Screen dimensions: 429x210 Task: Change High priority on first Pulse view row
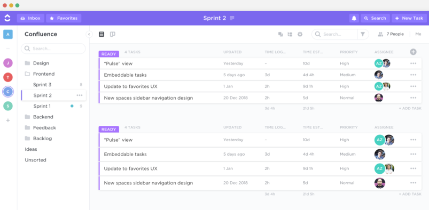(x=345, y=63)
